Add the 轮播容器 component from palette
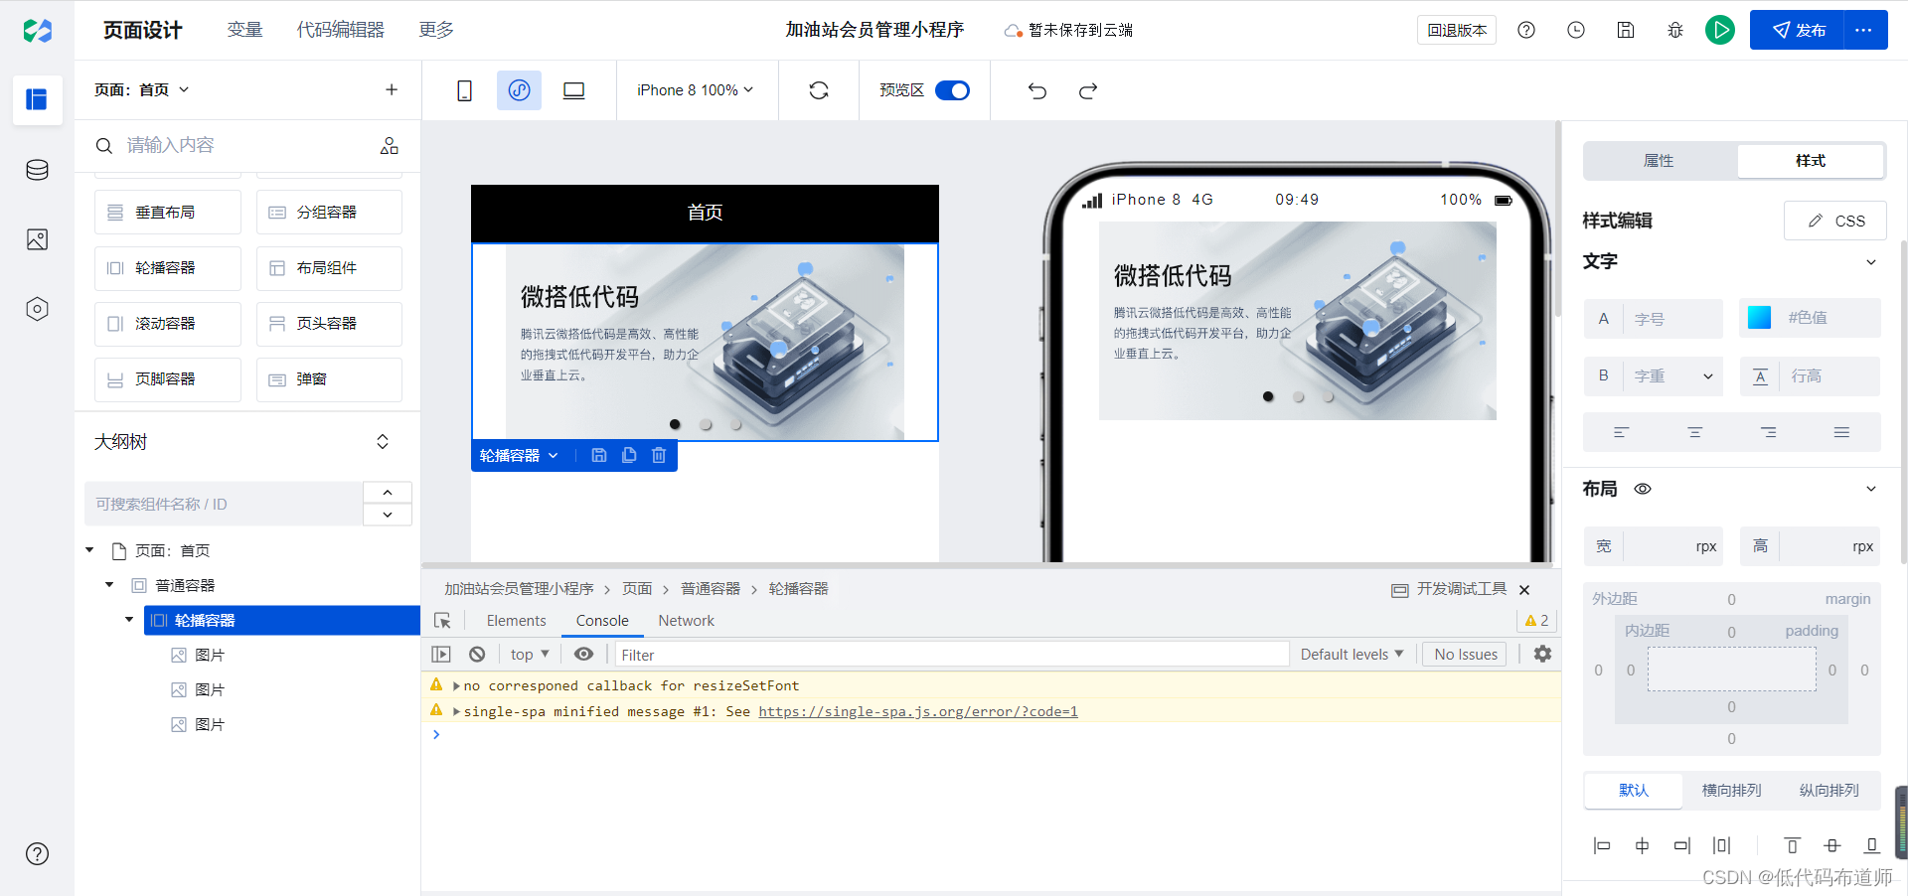Screen dimensions: 1908x896 coord(168,268)
